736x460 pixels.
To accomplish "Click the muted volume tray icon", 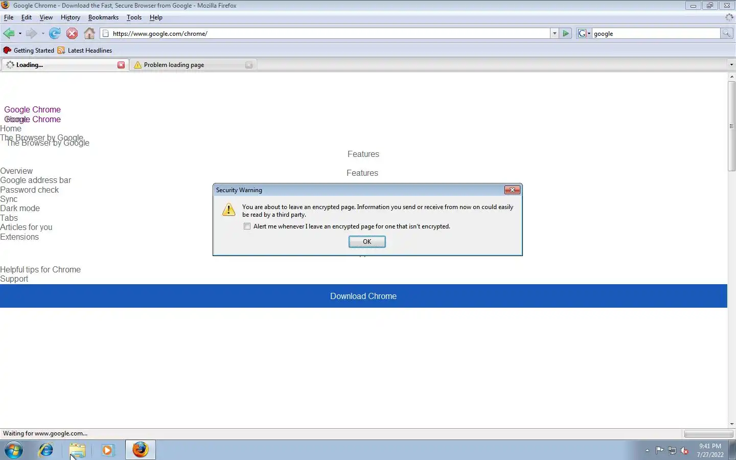I will pyautogui.click(x=684, y=450).
